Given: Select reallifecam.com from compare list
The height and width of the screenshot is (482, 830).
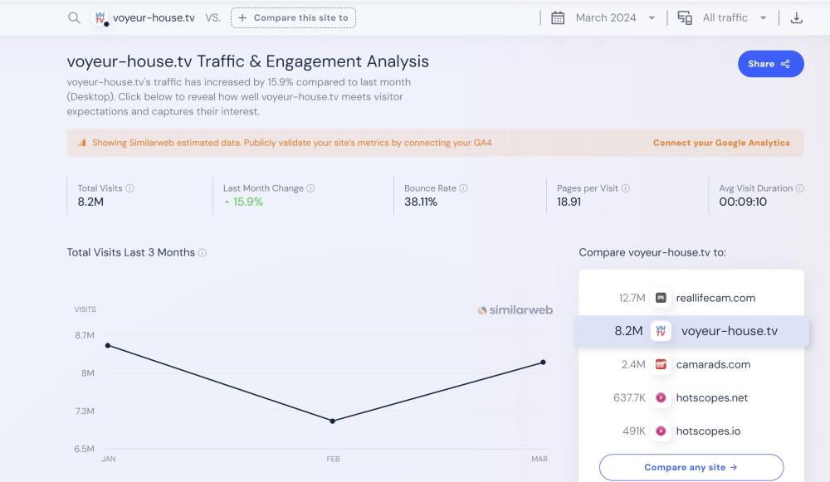Looking at the screenshot, I should (715, 298).
